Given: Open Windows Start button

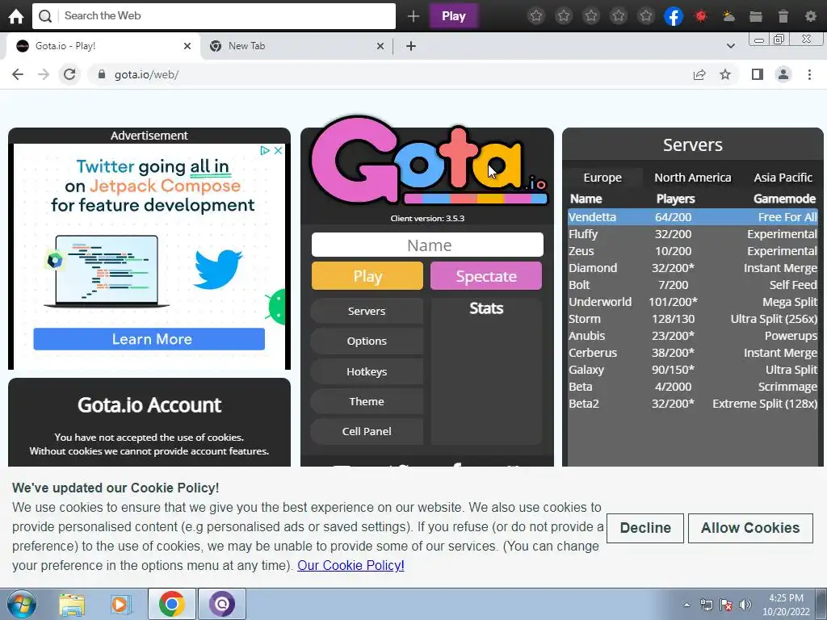Looking at the screenshot, I should [22, 604].
